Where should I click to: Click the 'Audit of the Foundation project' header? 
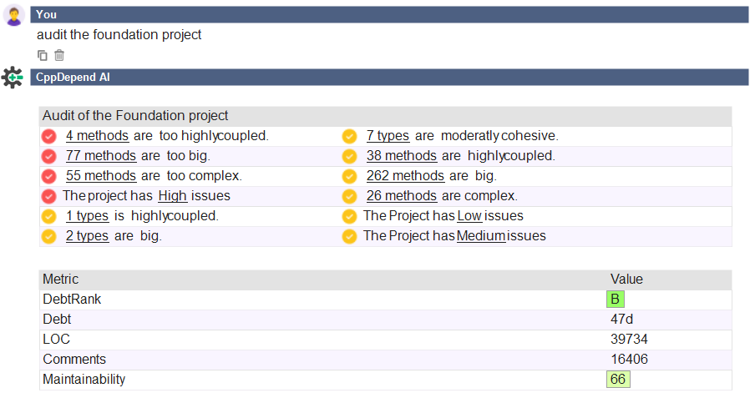point(134,115)
